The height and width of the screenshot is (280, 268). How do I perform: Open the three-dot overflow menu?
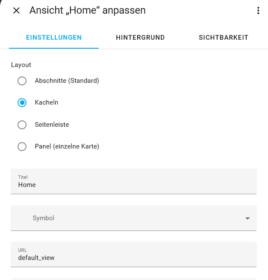258,11
